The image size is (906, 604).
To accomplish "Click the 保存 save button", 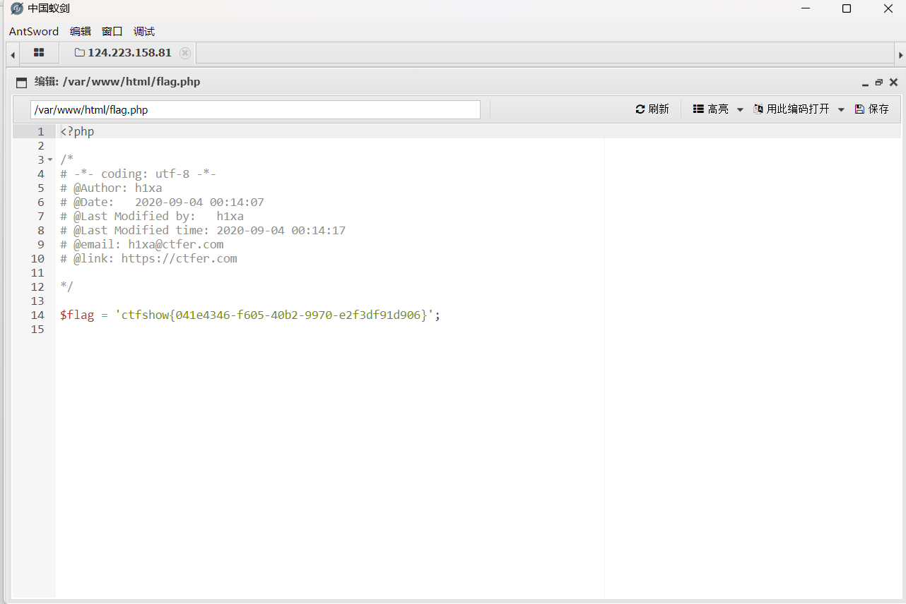I will coord(872,109).
